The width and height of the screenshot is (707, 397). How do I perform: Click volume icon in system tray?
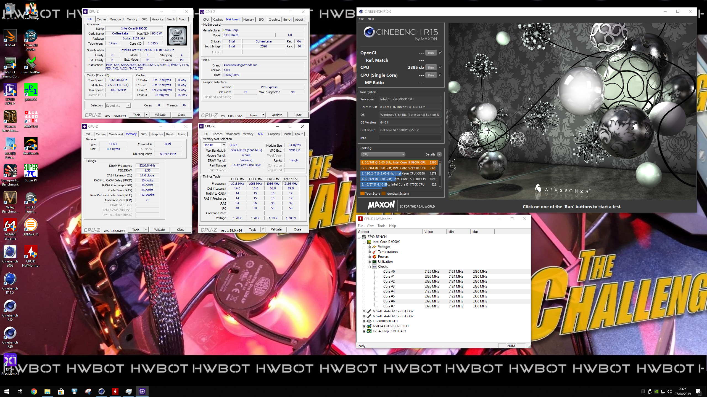click(x=670, y=391)
